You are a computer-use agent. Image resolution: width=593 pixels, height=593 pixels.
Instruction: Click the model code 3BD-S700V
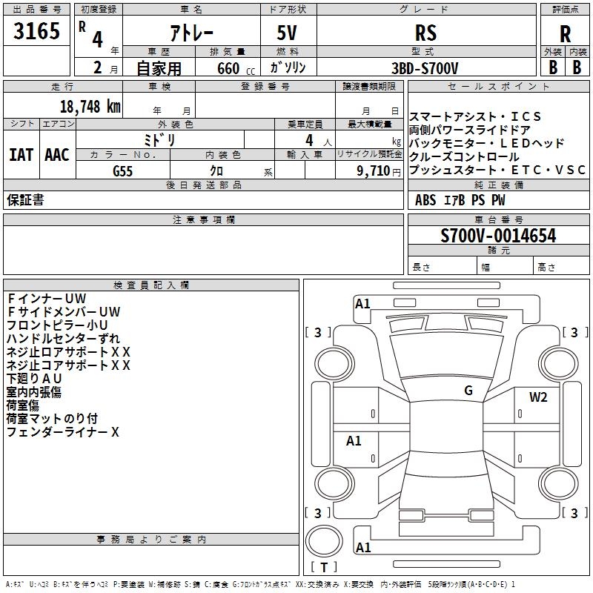(425, 68)
